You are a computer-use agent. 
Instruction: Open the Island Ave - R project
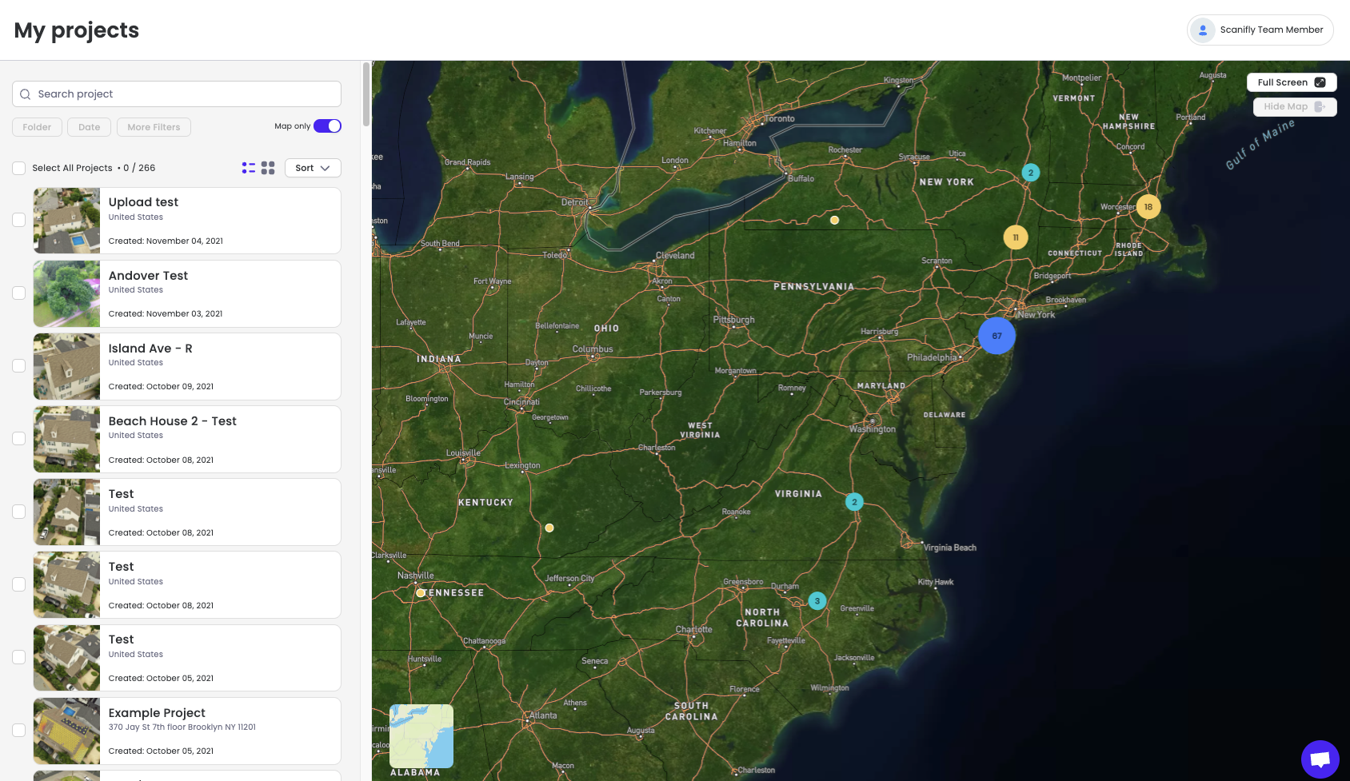pos(187,366)
